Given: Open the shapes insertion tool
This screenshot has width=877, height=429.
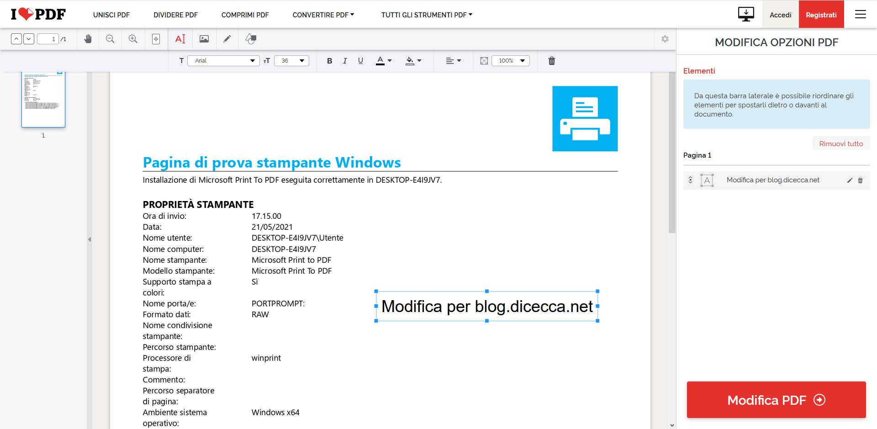Looking at the screenshot, I should pyautogui.click(x=250, y=39).
